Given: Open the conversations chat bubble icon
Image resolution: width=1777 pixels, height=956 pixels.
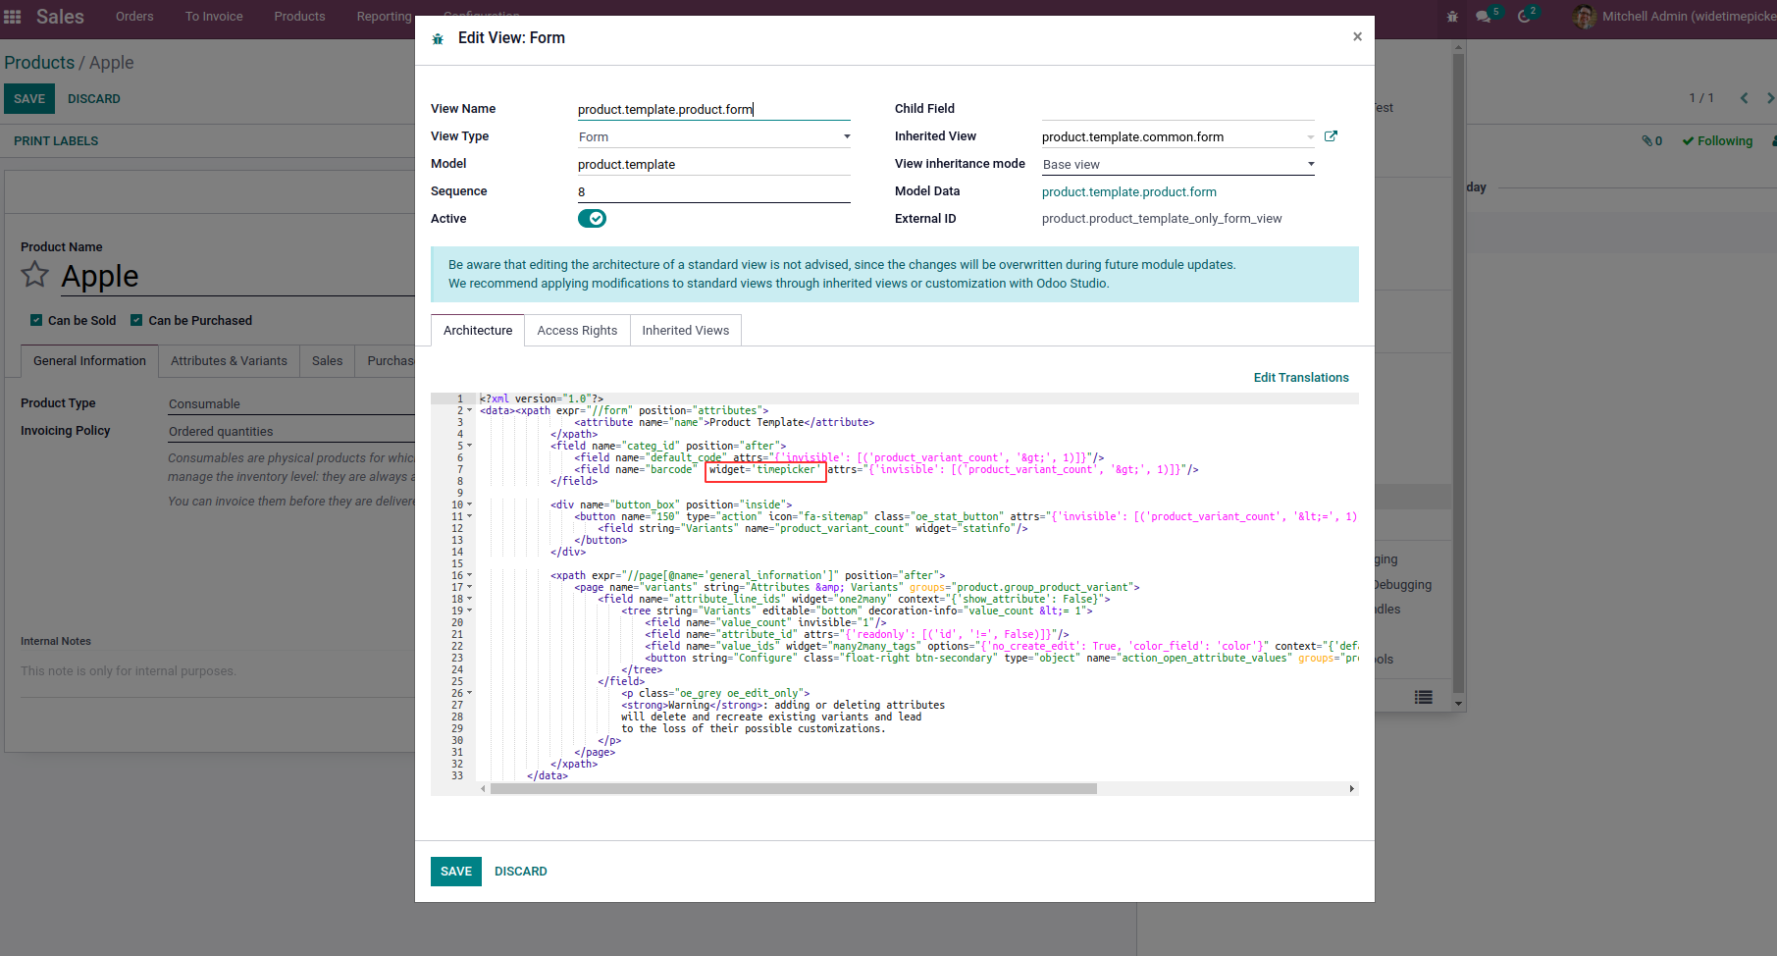Looking at the screenshot, I should tap(1484, 17).
